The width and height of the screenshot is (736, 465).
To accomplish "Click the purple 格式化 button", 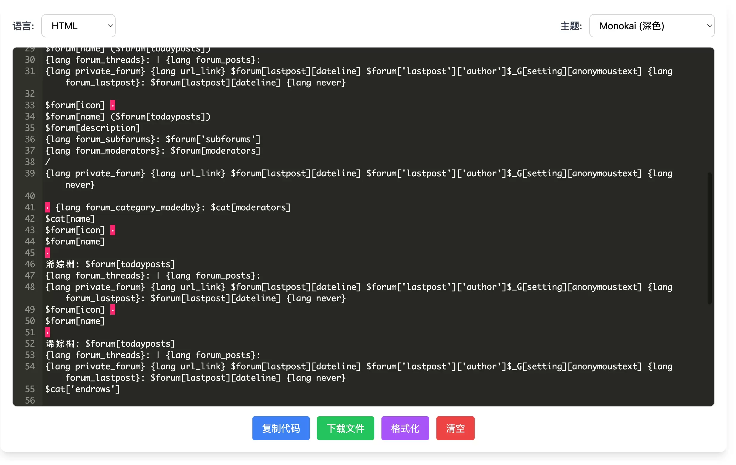I will (x=405, y=428).
